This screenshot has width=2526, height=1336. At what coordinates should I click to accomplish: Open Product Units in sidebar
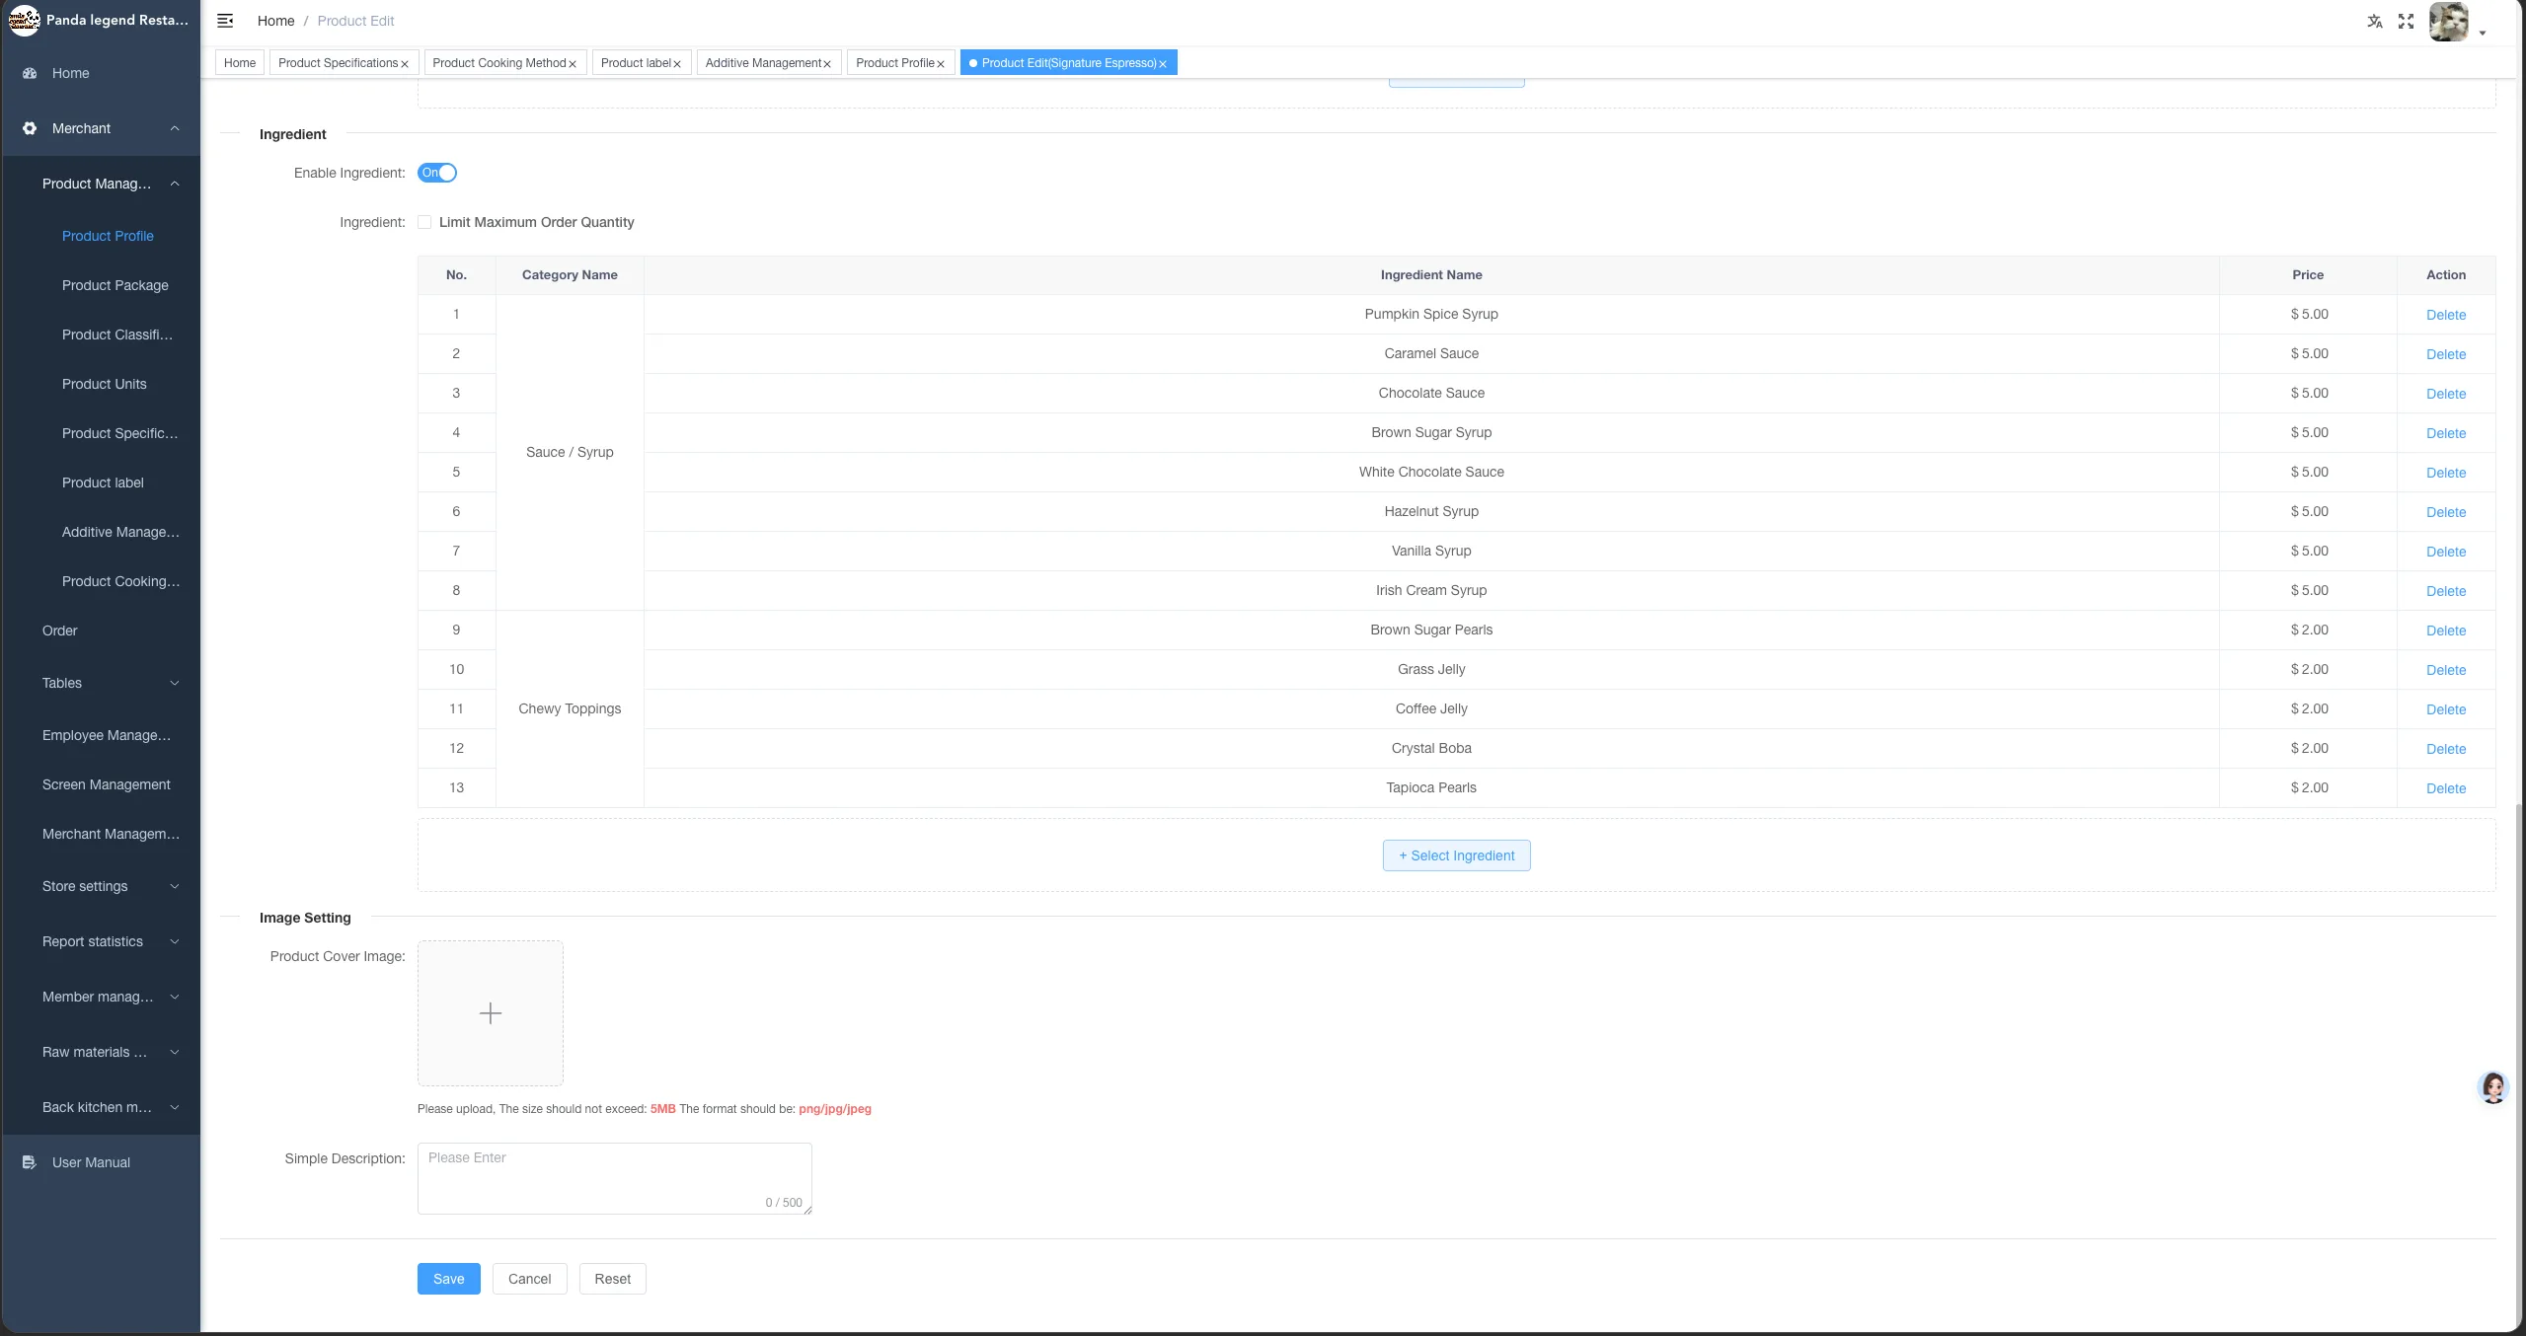(105, 384)
